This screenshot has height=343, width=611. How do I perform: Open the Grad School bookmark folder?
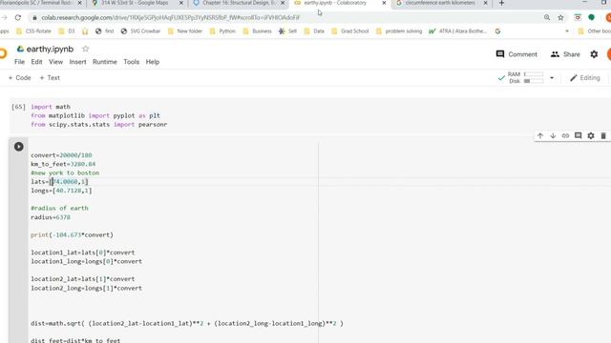[x=350, y=31]
